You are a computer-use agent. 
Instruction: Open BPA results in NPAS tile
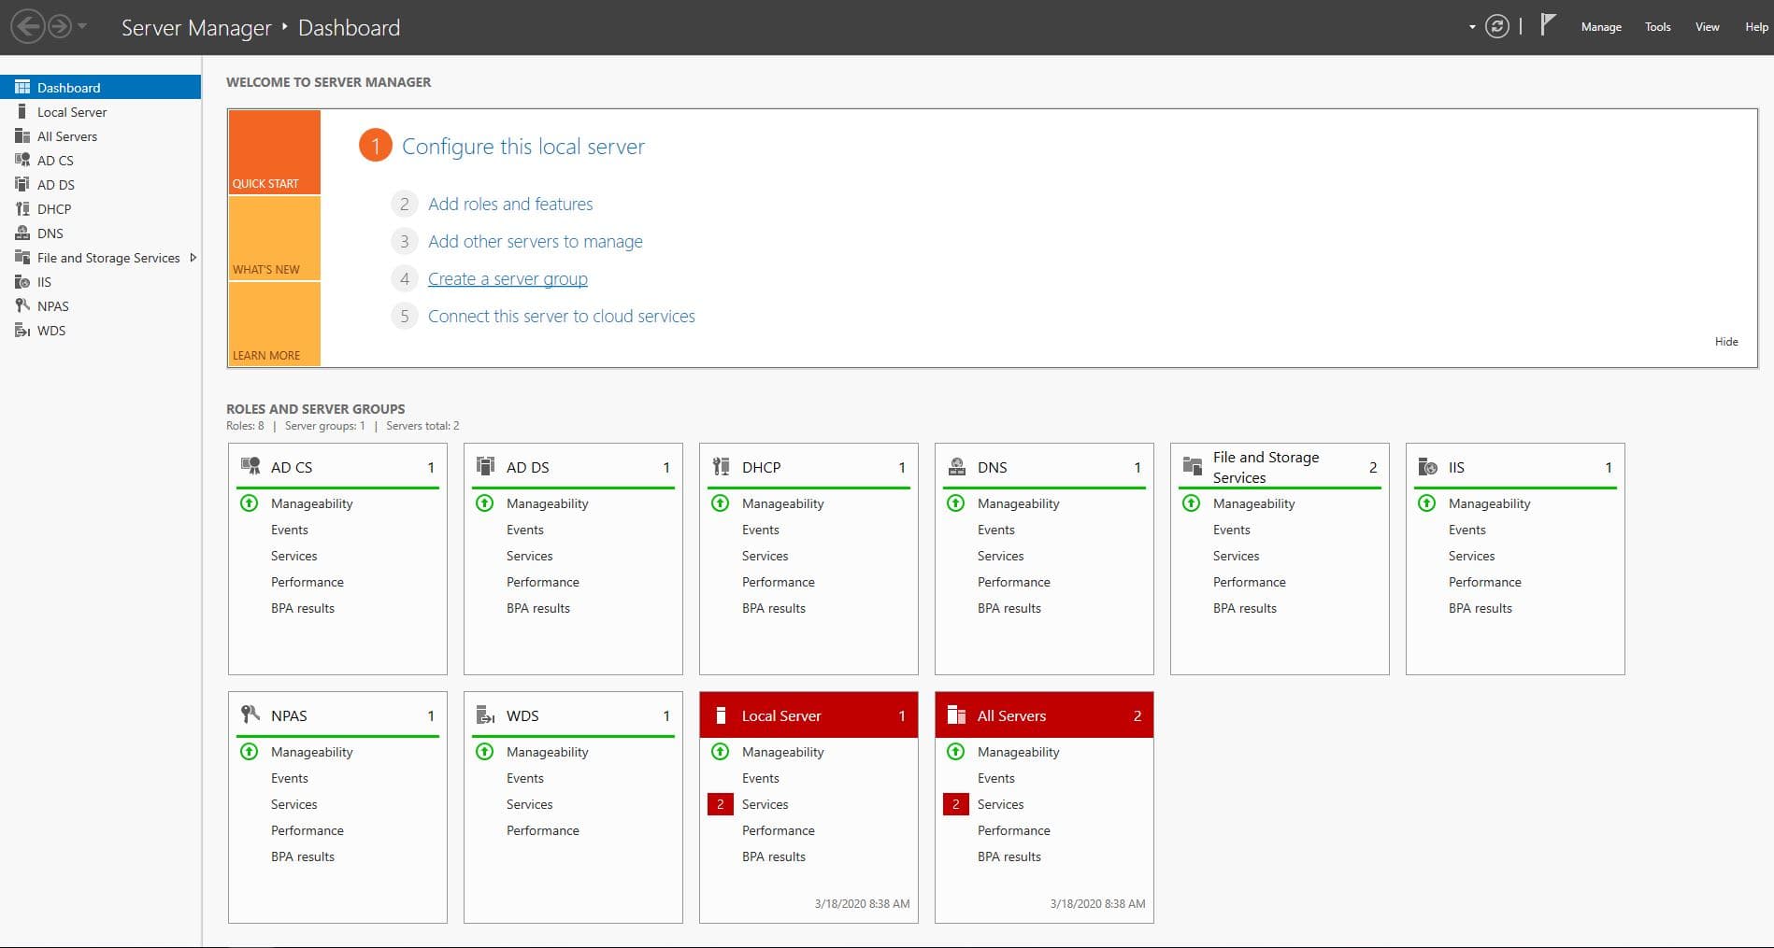[x=303, y=856]
